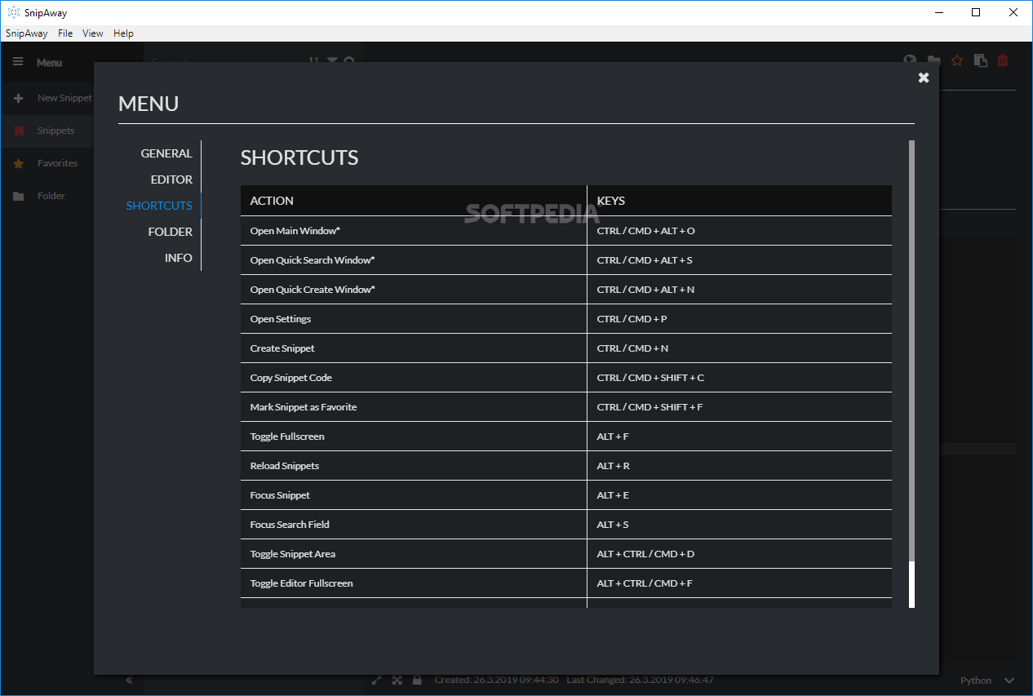Click the 'Open Main Window*' action cell
This screenshot has width=1033, height=696.
[414, 231]
